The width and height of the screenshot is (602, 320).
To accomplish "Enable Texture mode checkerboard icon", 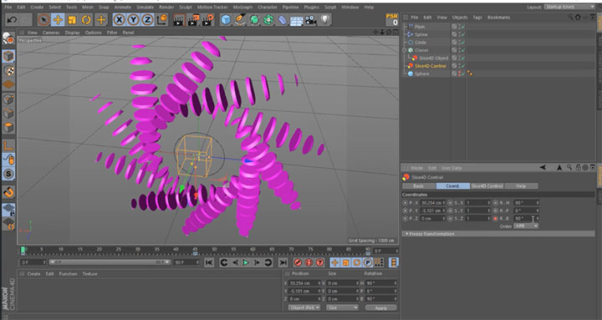I will click(x=8, y=70).
